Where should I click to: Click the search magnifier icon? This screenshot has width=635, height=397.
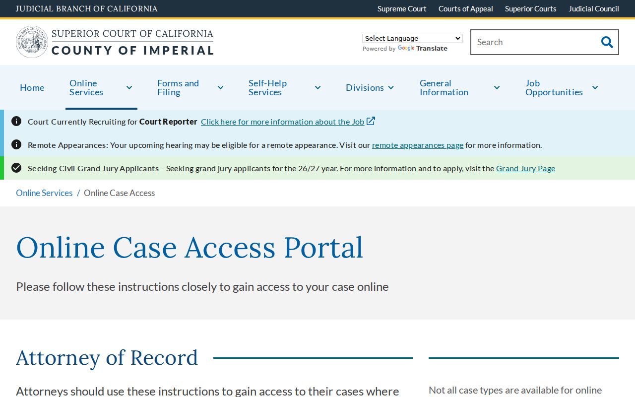pyautogui.click(x=607, y=42)
